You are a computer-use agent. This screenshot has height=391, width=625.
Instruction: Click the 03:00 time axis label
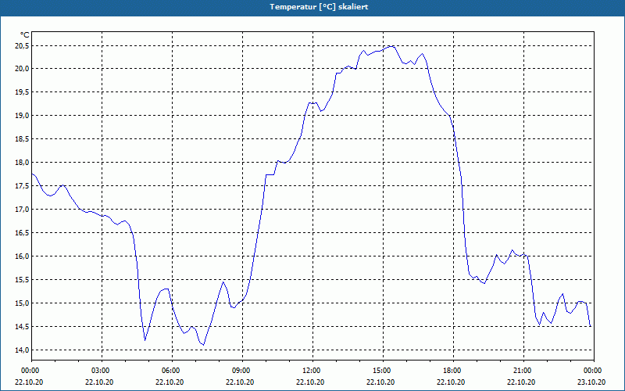(x=100, y=371)
